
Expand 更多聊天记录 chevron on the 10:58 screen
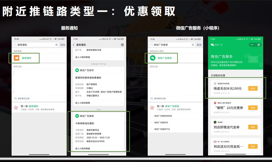(64, 98)
